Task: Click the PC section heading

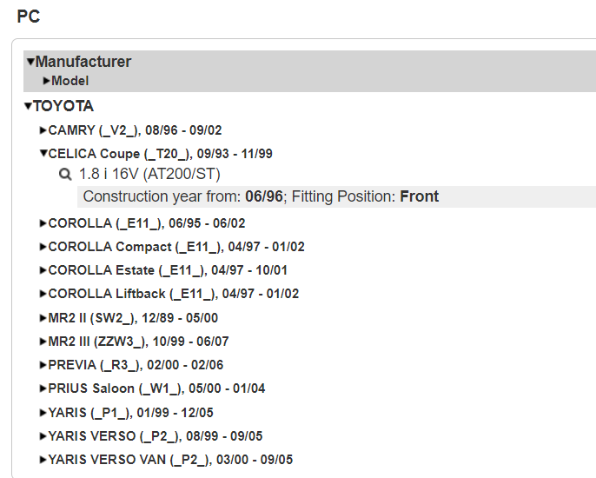Action: tap(29, 17)
